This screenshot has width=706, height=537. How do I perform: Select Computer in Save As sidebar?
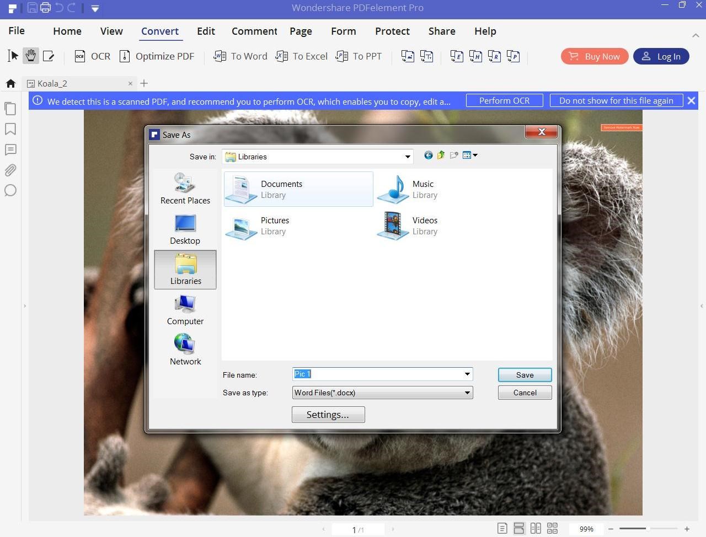pyautogui.click(x=185, y=310)
